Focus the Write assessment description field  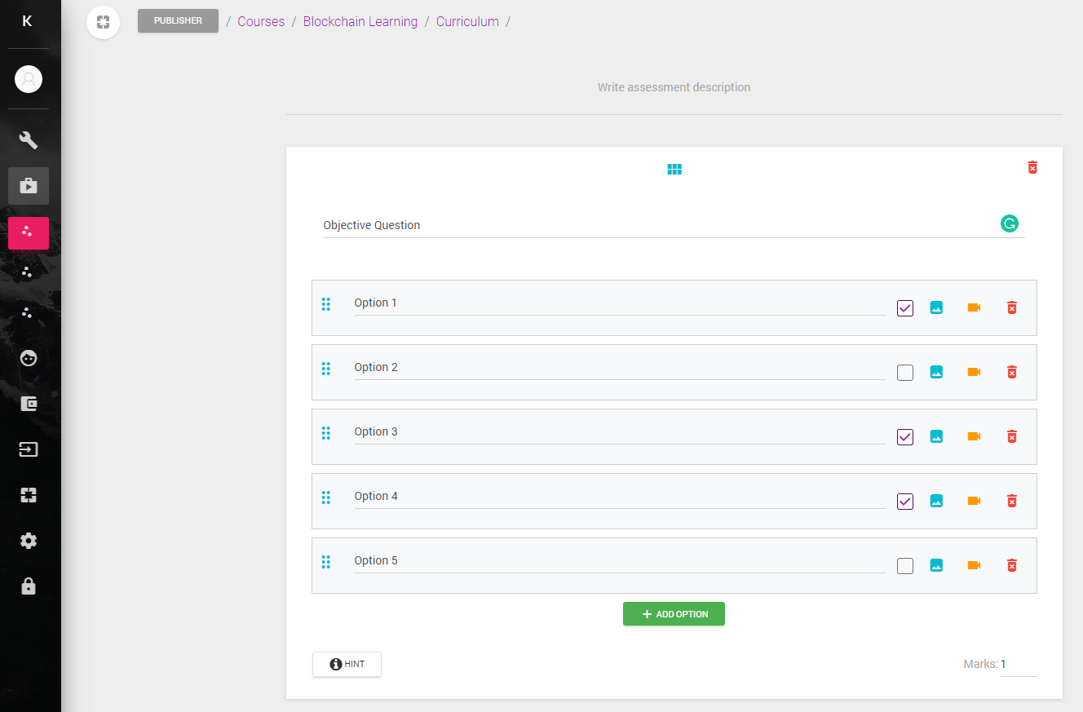click(674, 87)
